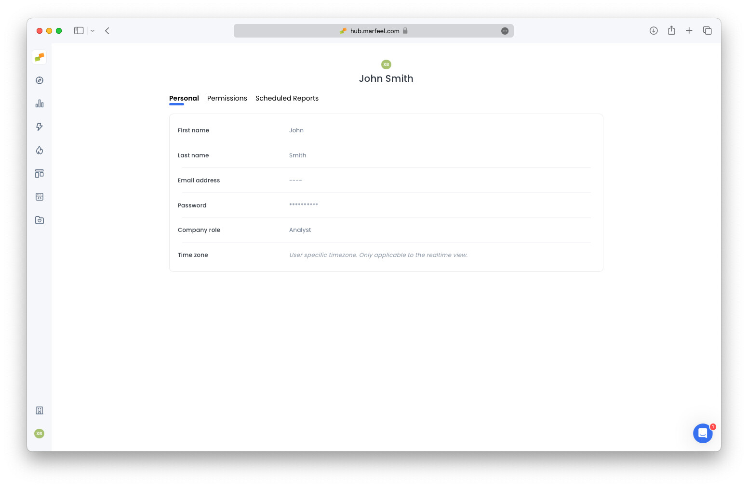This screenshot has height=487, width=748.
Task: Navigate back using the arrow button
Action: (107, 30)
